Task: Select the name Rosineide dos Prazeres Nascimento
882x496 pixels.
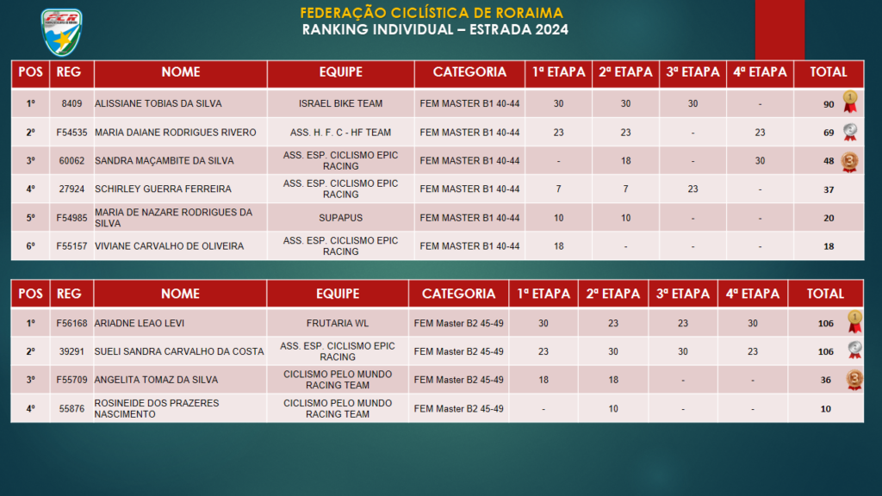Action: (x=157, y=409)
